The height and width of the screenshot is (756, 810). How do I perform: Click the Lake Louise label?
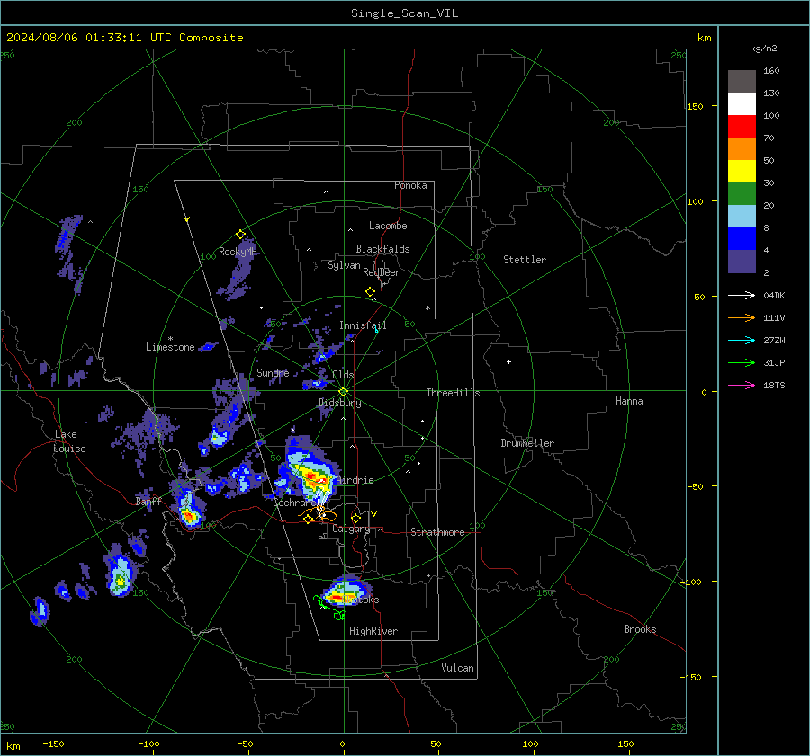[69, 441]
